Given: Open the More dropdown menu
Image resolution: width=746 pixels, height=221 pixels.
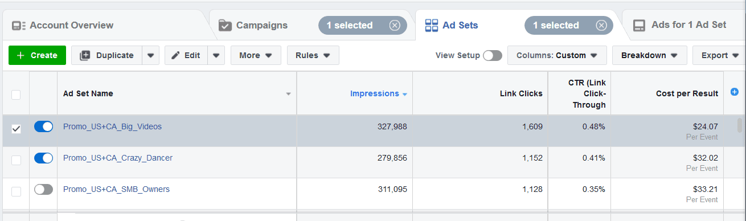Looking at the screenshot, I should (256, 55).
